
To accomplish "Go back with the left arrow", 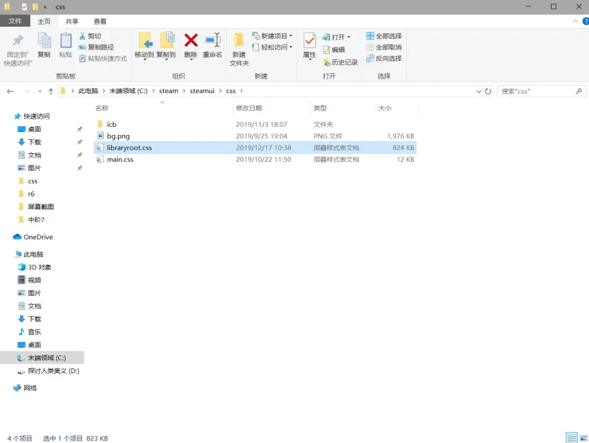I will [10, 91].
